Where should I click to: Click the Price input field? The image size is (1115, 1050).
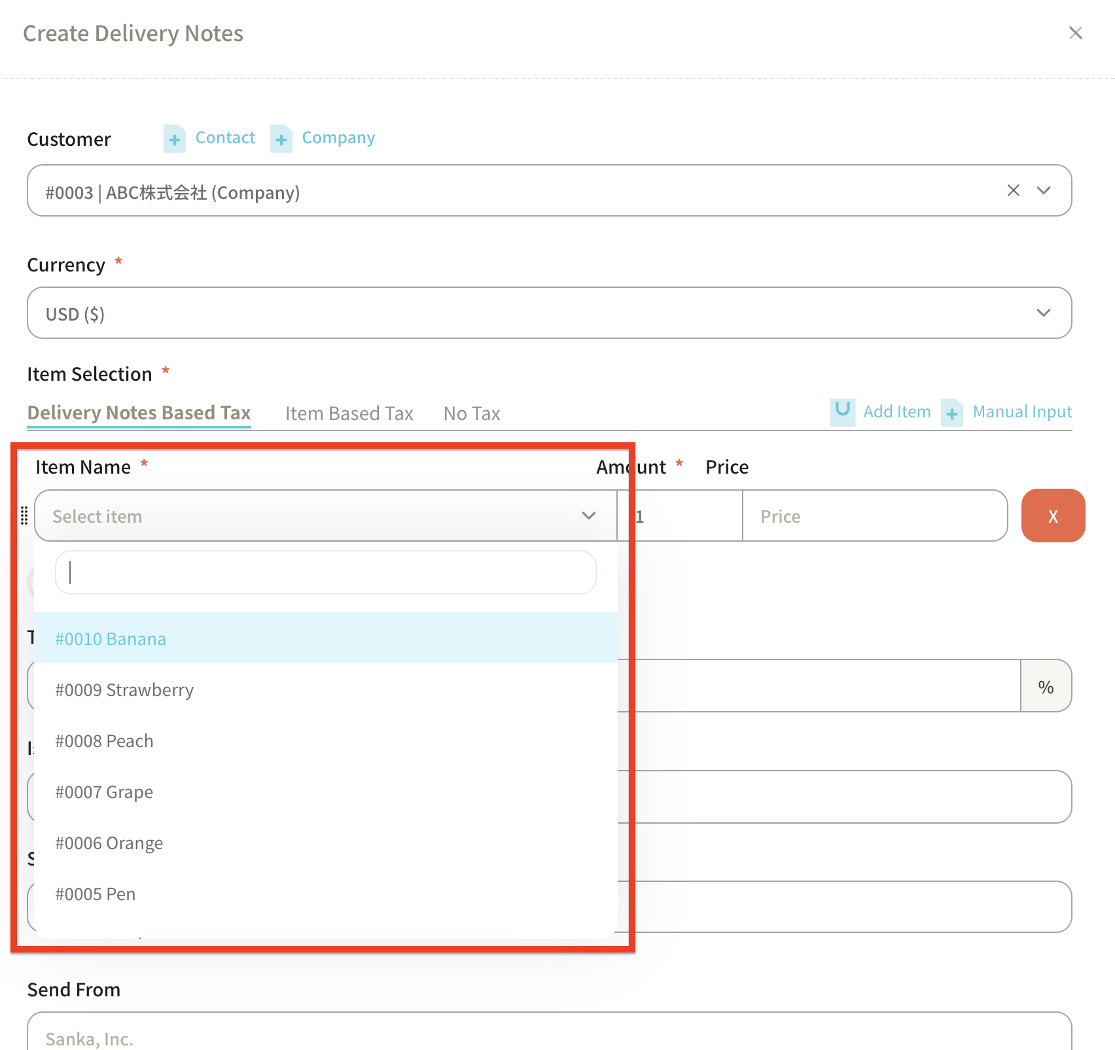(874, 516)
